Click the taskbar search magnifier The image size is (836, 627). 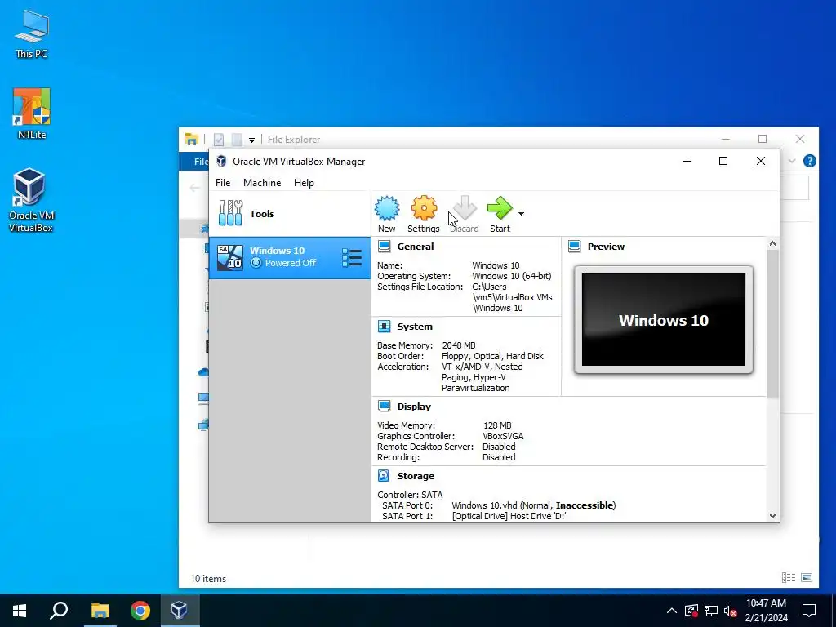(x=59, y=611)
